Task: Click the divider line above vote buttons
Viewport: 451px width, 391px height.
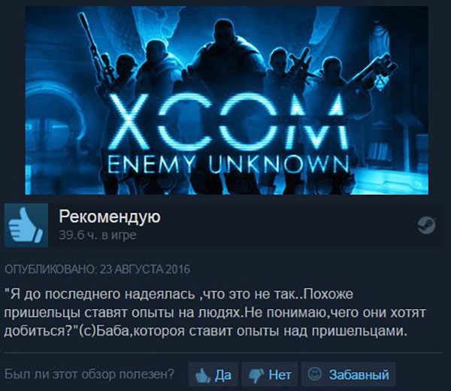Action: 223,352
